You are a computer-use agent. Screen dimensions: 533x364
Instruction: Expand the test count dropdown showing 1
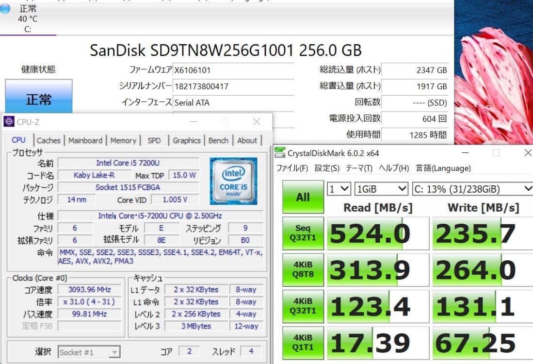(x=339, y=189)
